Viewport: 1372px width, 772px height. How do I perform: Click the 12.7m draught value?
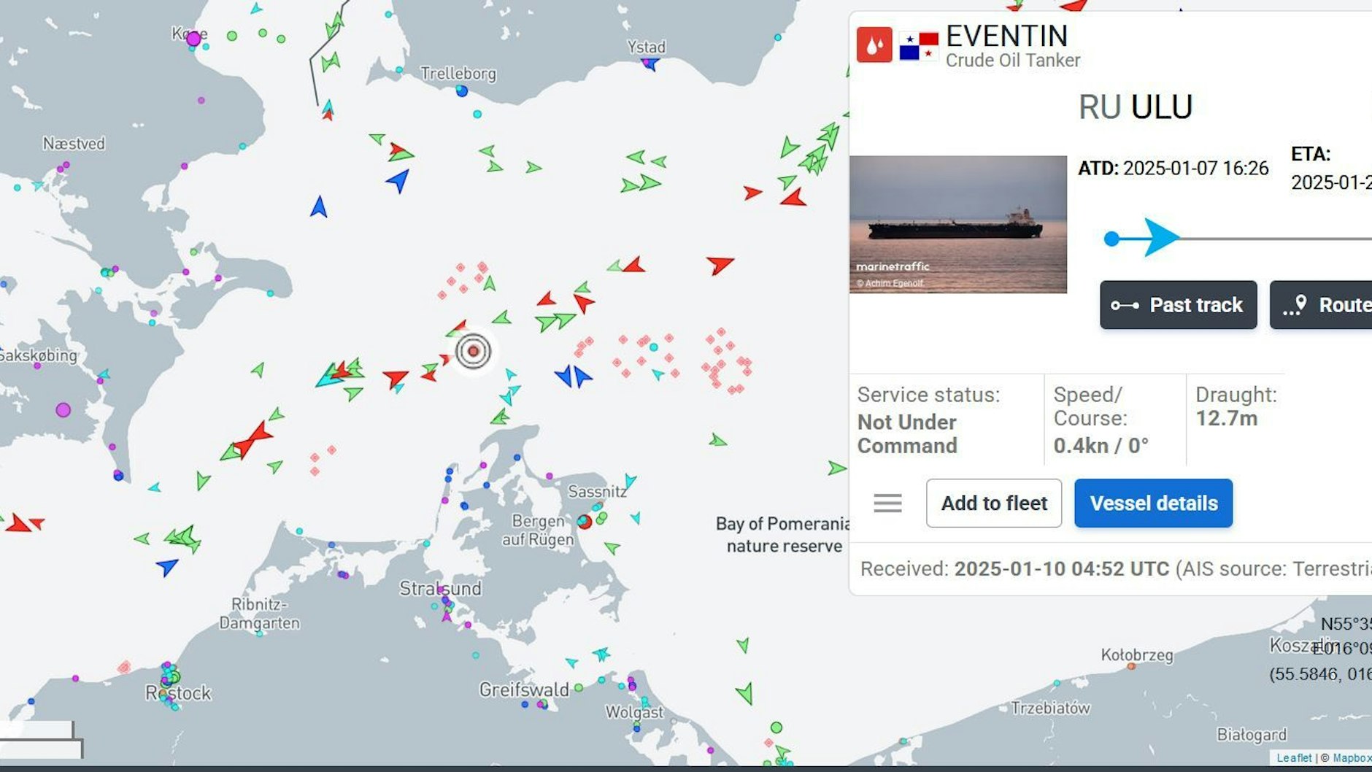(x=1226, y=419)
